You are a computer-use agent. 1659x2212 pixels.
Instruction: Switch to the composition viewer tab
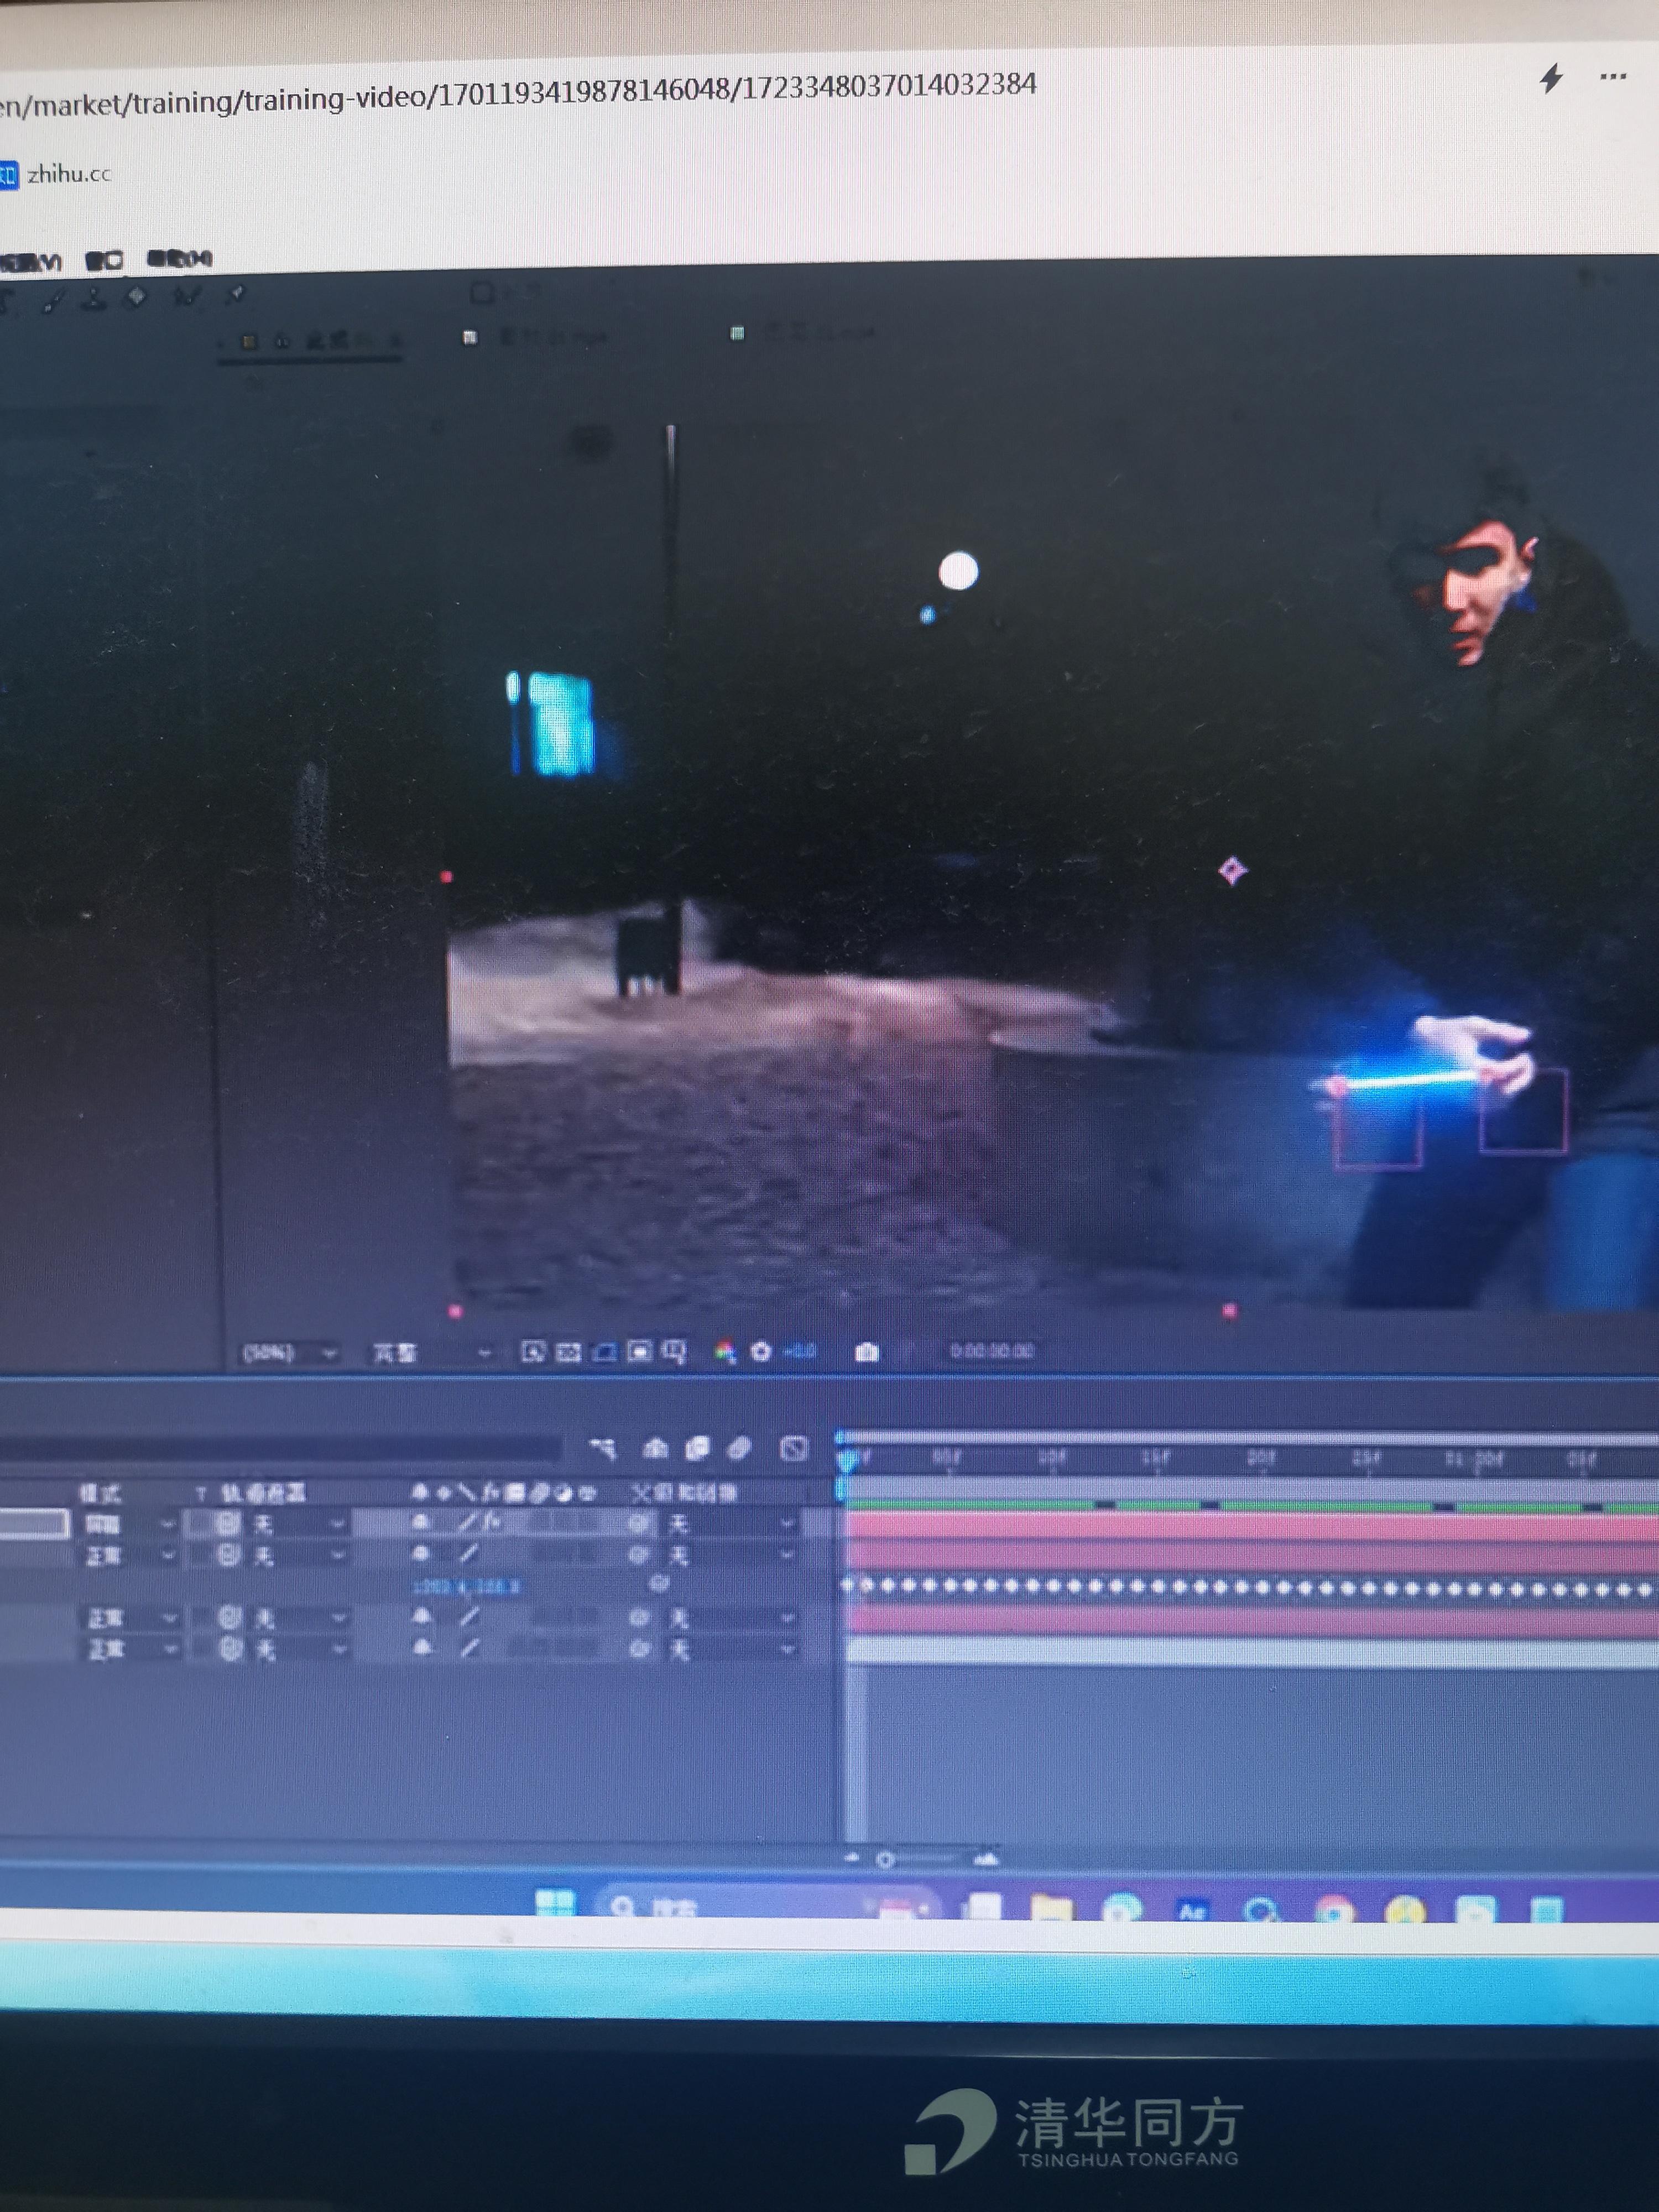[x=310, y=342]
